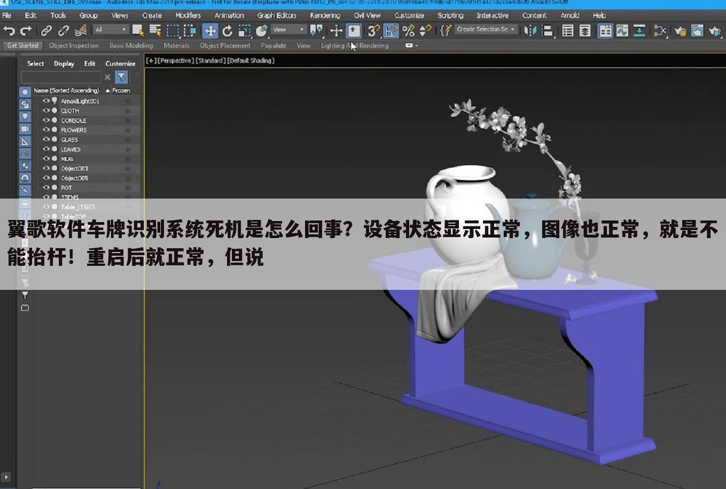Screen dimensions: 726x489
Task: Open the Material Editor icon
Action: [x=660, y=31]
